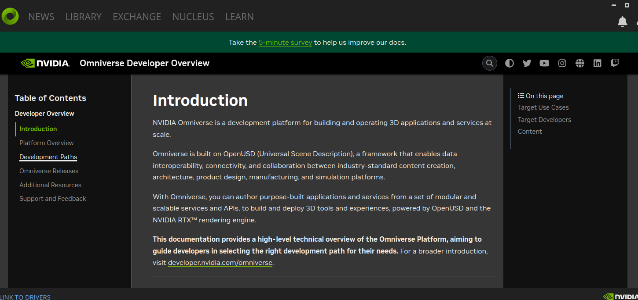Click the search magnifier icon
638x300 pixels.
click(490, 63)
